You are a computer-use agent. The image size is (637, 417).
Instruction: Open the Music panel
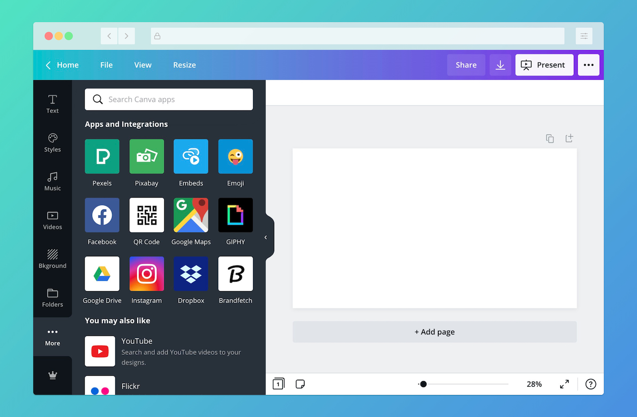coord(52,181)
